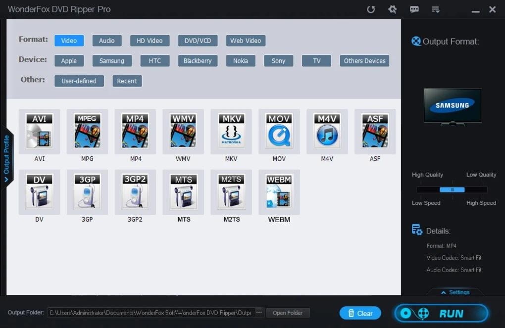Open the feedback chat bubble icon
This screenshot has height=328, width=505.
click(414, 9)
